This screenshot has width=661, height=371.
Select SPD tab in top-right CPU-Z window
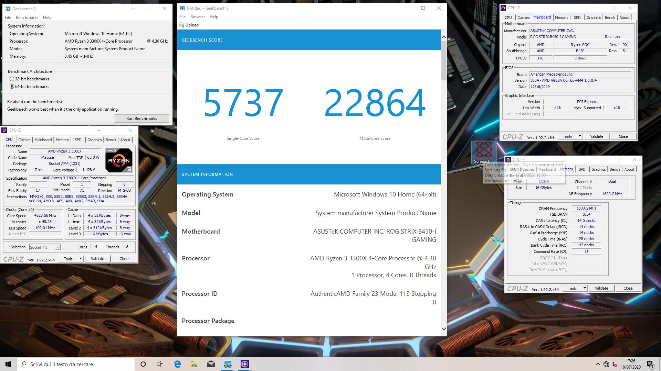click(x=577, y=18)
